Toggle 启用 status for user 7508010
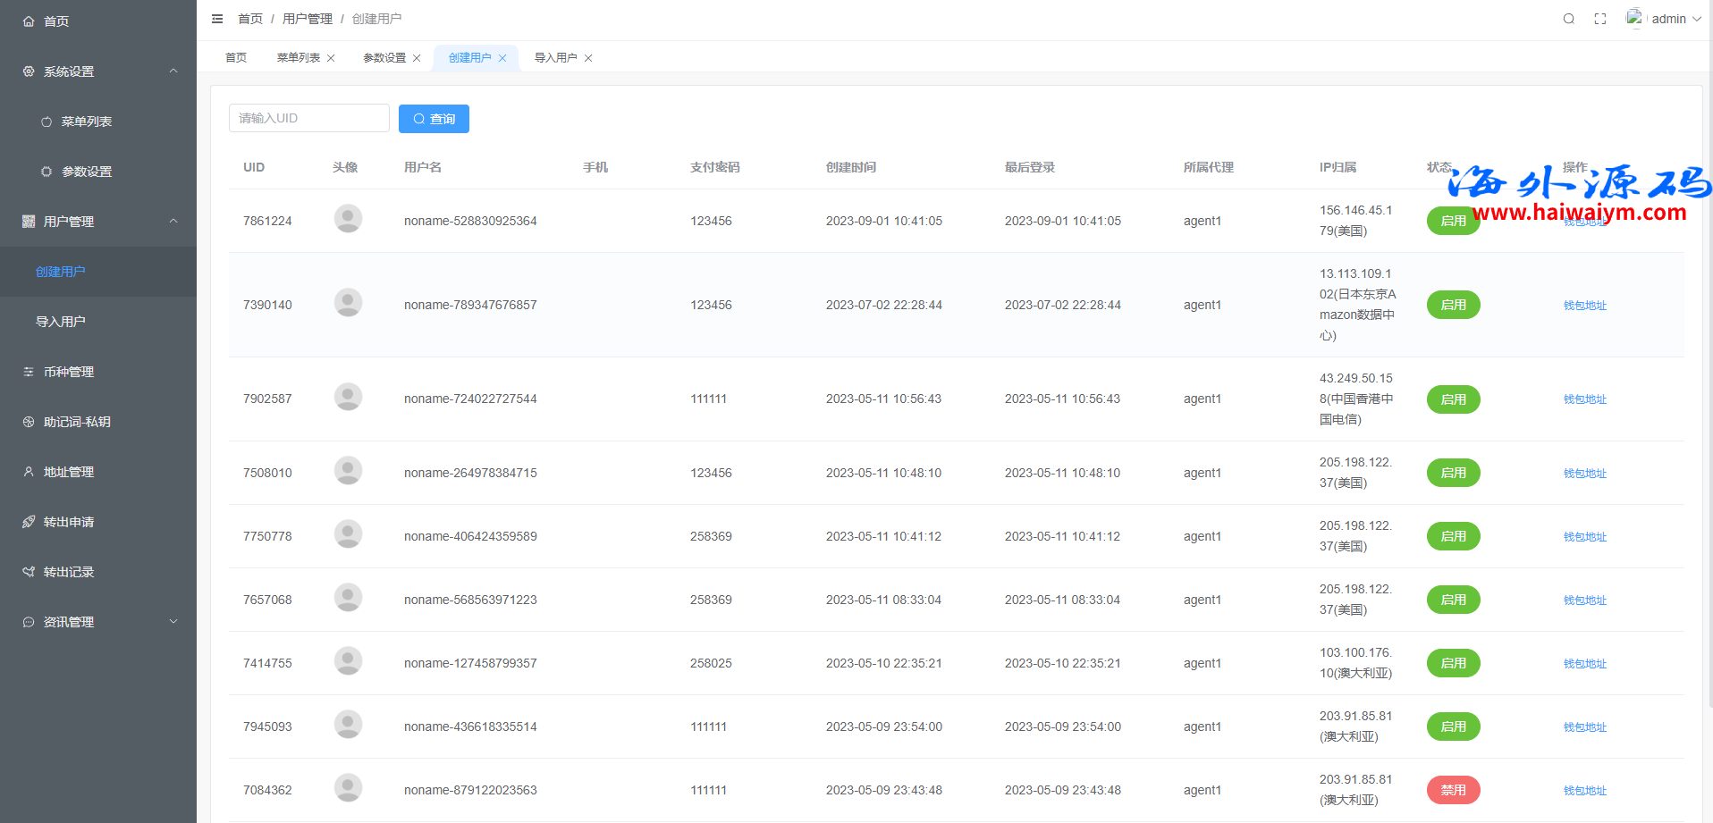The height and width of the screenshot is (823, 1713). pyautogui.click(x=1453, y=473)
